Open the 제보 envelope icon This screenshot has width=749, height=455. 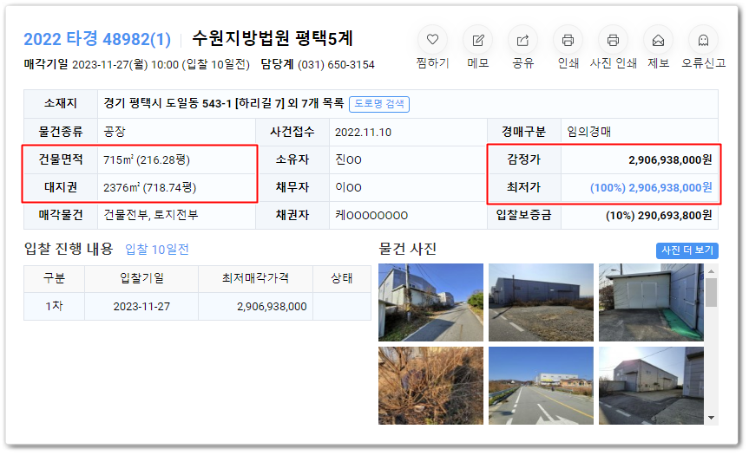(x=658, y=40)
